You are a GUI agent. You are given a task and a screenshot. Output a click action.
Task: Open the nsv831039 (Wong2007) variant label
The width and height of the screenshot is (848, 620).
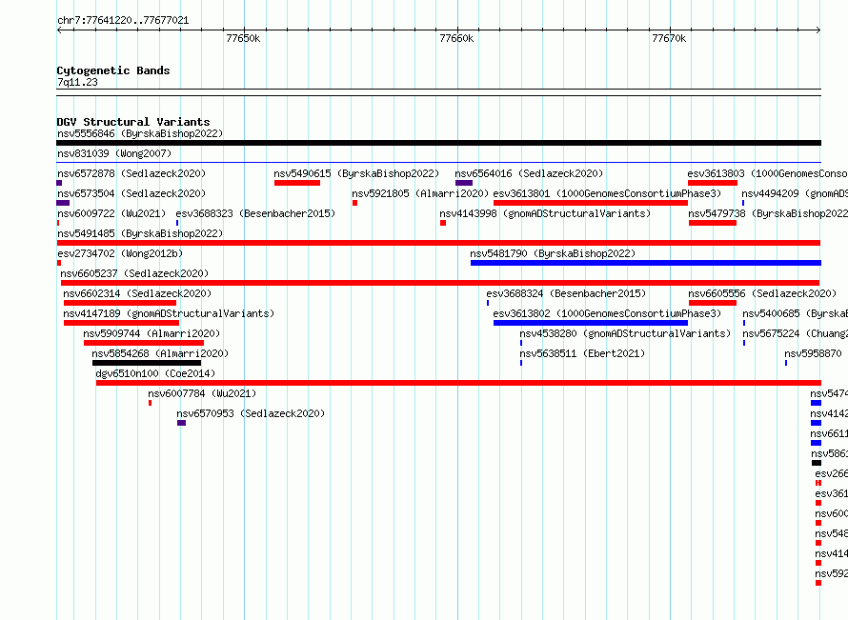tap(114, 153)
